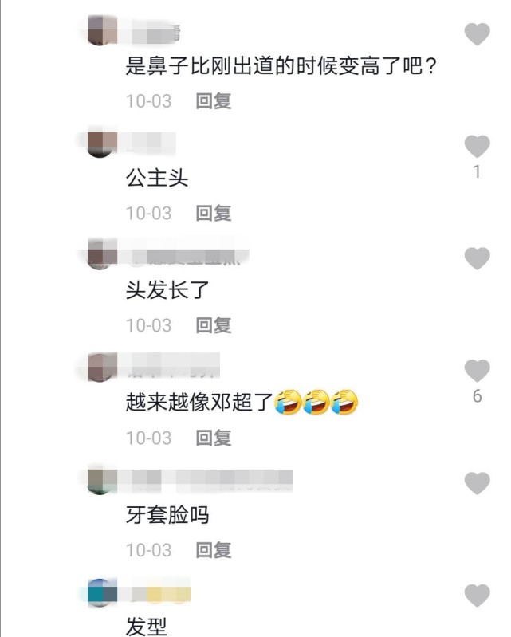Tap the heart beside 牙套脸吗
The image size is (511, 637).
pyautogui.click(x=478, y=483)
